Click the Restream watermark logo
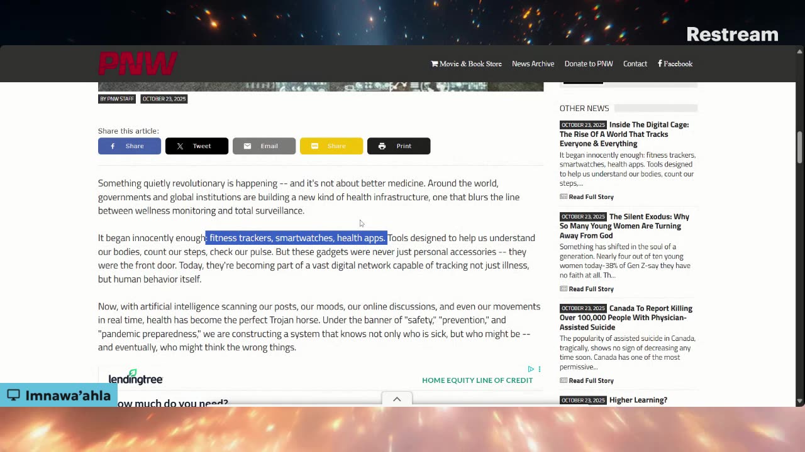This screenshot has width=805, height=452. click(x=732, y=35)
